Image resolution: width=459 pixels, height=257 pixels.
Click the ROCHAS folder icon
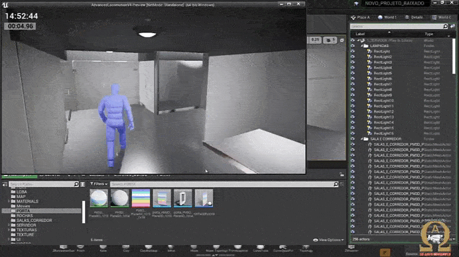point(13,215)
